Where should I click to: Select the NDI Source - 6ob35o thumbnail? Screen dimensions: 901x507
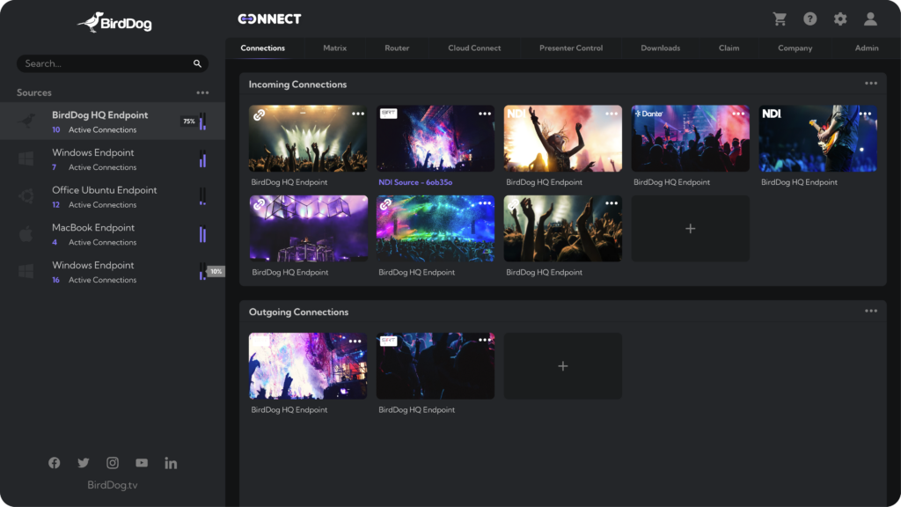point(436,139)
